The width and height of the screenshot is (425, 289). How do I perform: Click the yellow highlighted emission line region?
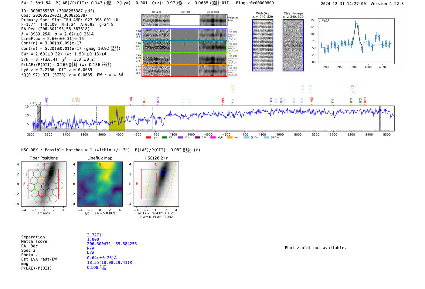(117, 118)
